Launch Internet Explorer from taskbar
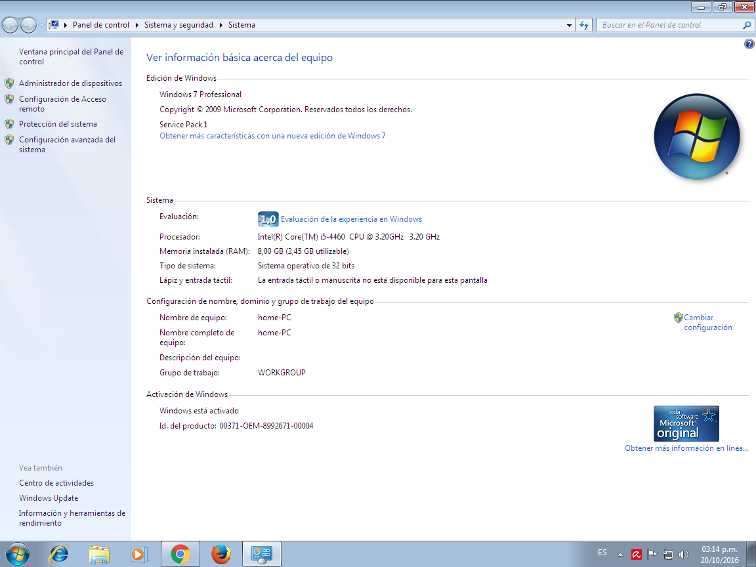Viewport: 756px width, 567px height. tap(59, 555)
